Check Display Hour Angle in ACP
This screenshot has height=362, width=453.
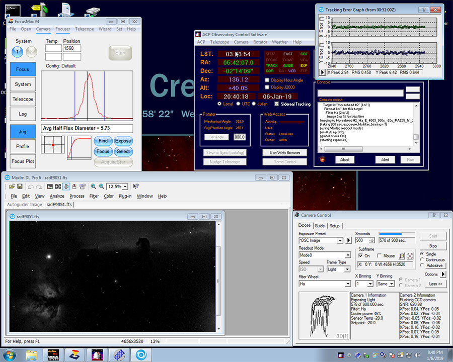point(267,80)
